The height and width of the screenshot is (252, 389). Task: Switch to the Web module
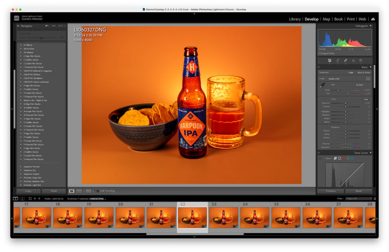click(362, 19)
